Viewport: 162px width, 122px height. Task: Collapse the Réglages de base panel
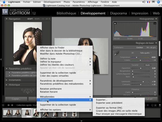[x=156, y=43]
